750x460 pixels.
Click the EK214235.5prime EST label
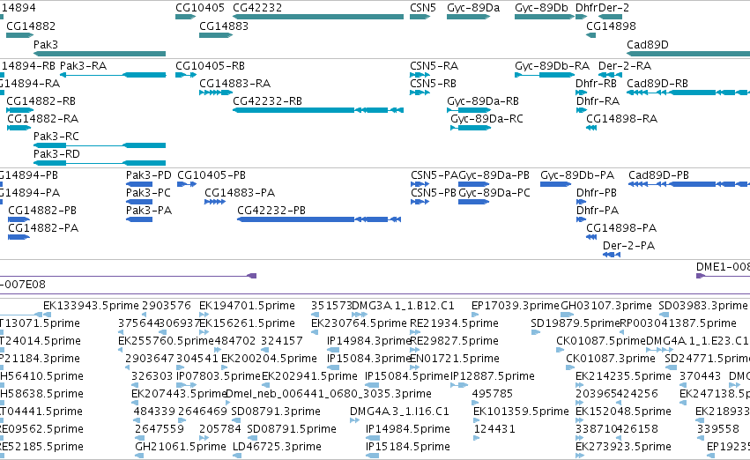(623, 376)
